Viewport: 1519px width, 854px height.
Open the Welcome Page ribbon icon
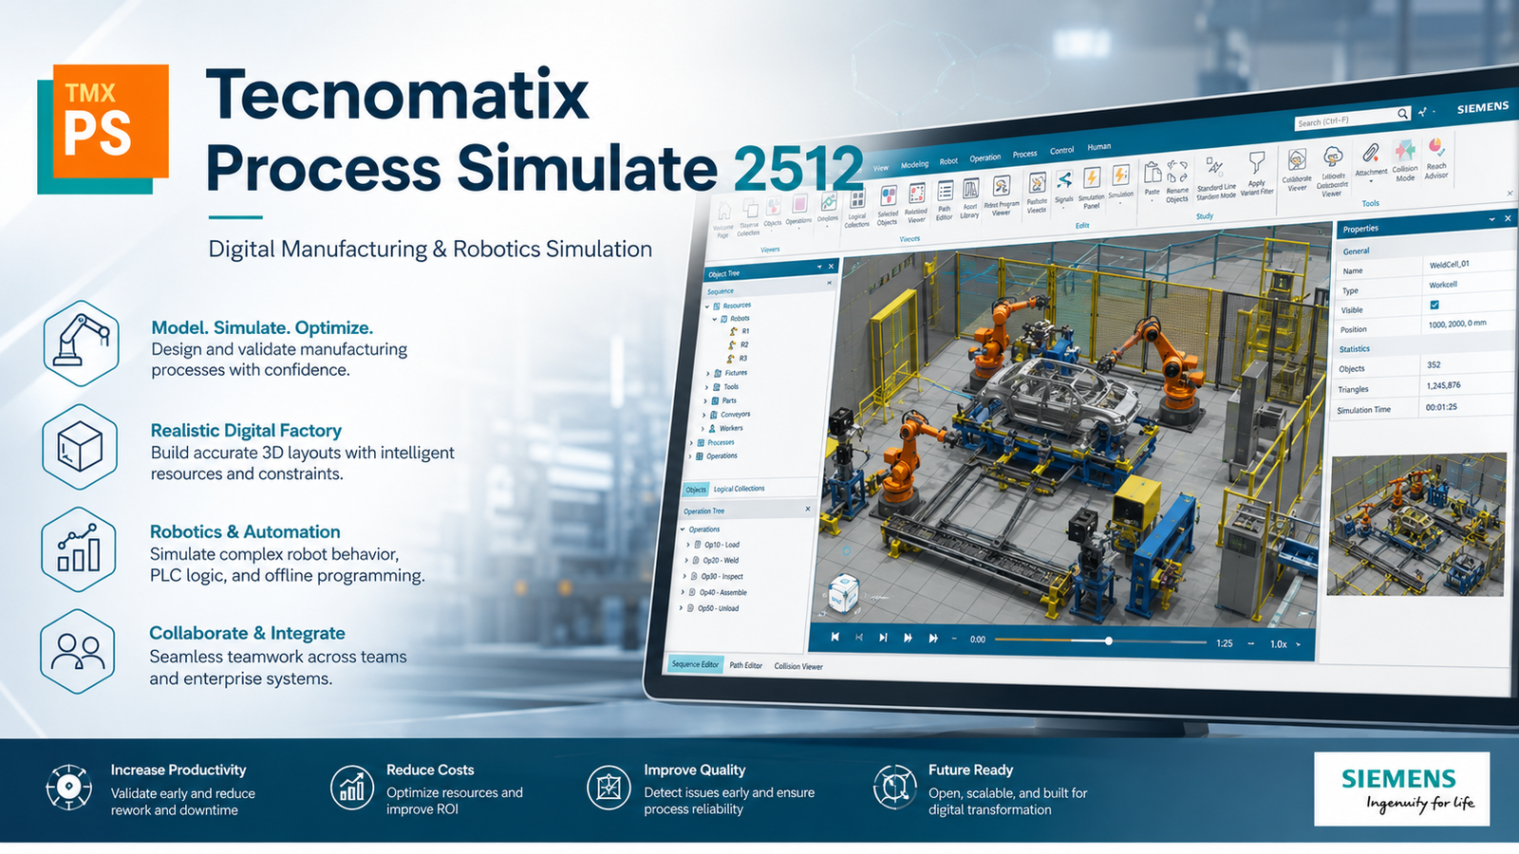[x=724, y=213]
